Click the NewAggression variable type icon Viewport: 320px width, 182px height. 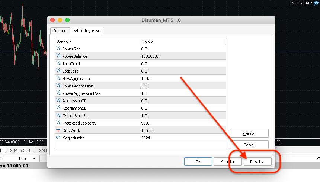[58, 78]
